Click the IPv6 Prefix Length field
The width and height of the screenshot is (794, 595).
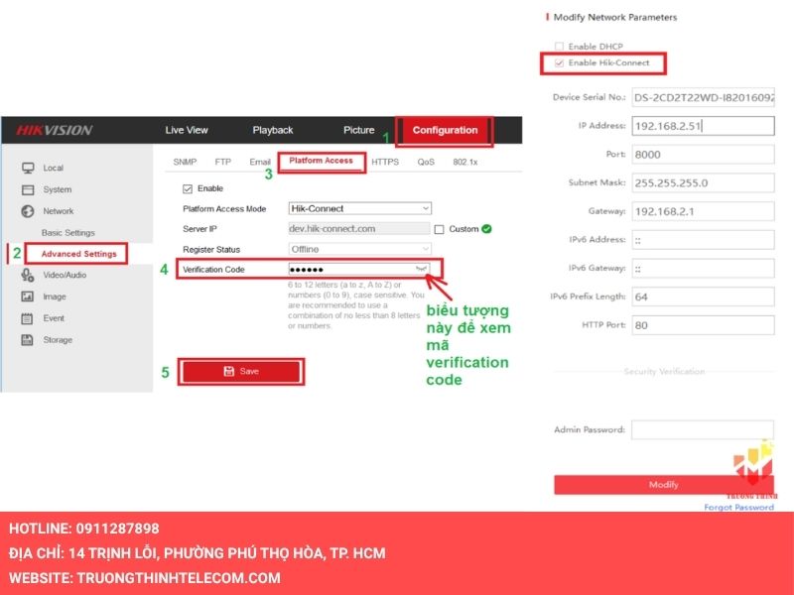click(703, 297)
